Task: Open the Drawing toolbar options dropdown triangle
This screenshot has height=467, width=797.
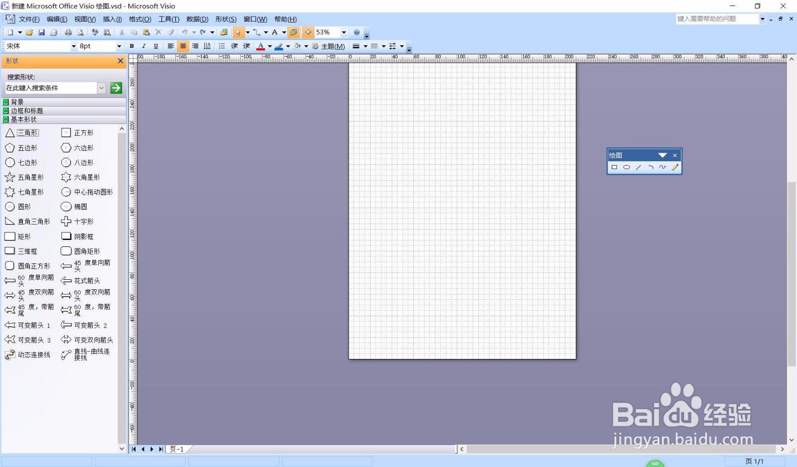Action: coord(663,155)
